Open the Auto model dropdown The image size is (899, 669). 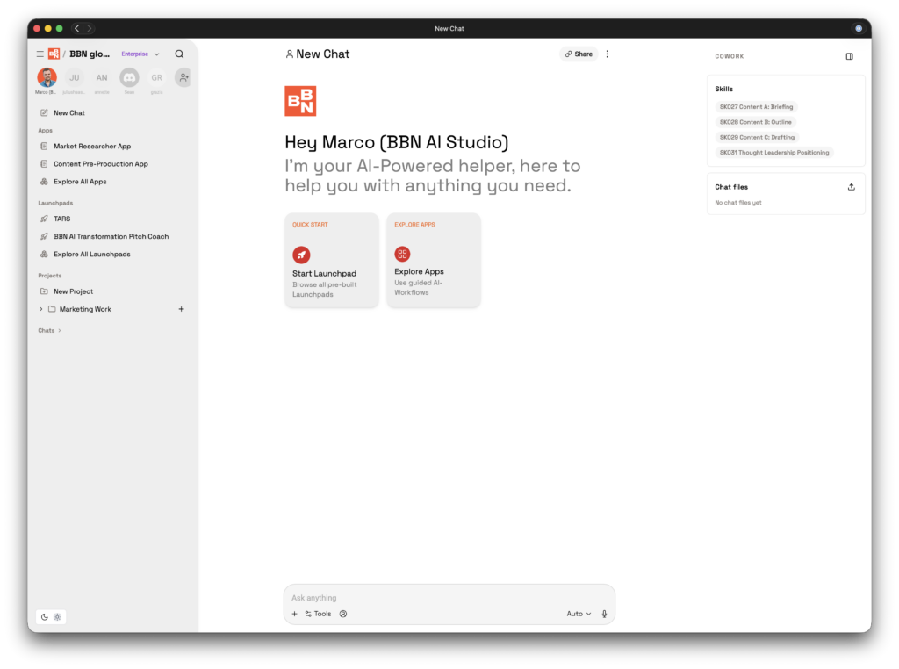point(579,614)
